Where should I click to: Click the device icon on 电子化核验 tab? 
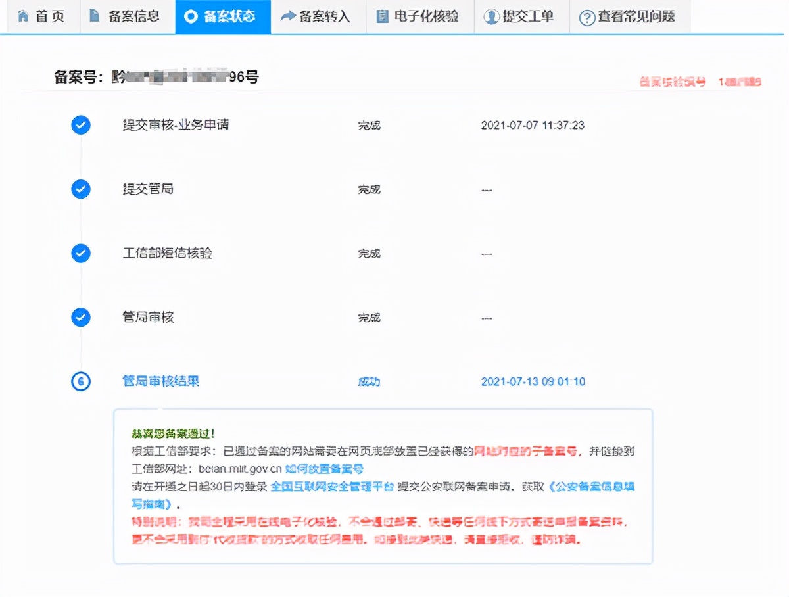tap(382, 16)
